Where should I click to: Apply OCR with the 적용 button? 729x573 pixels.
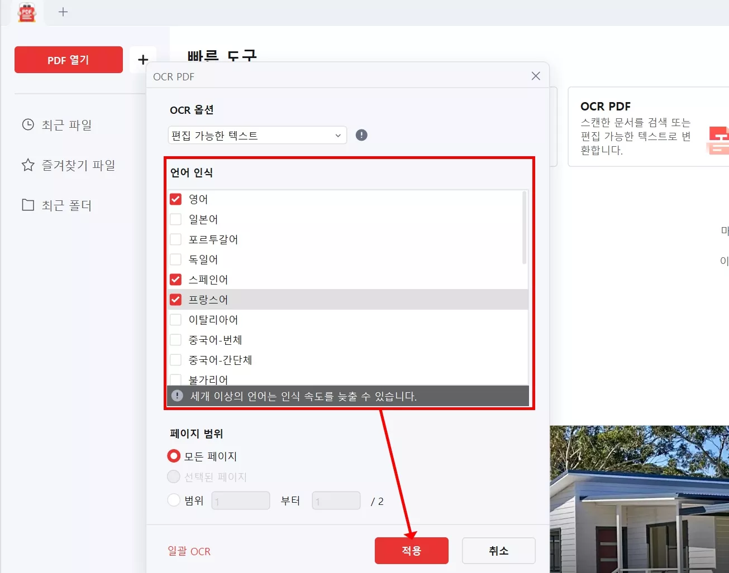tap(412, 550)
